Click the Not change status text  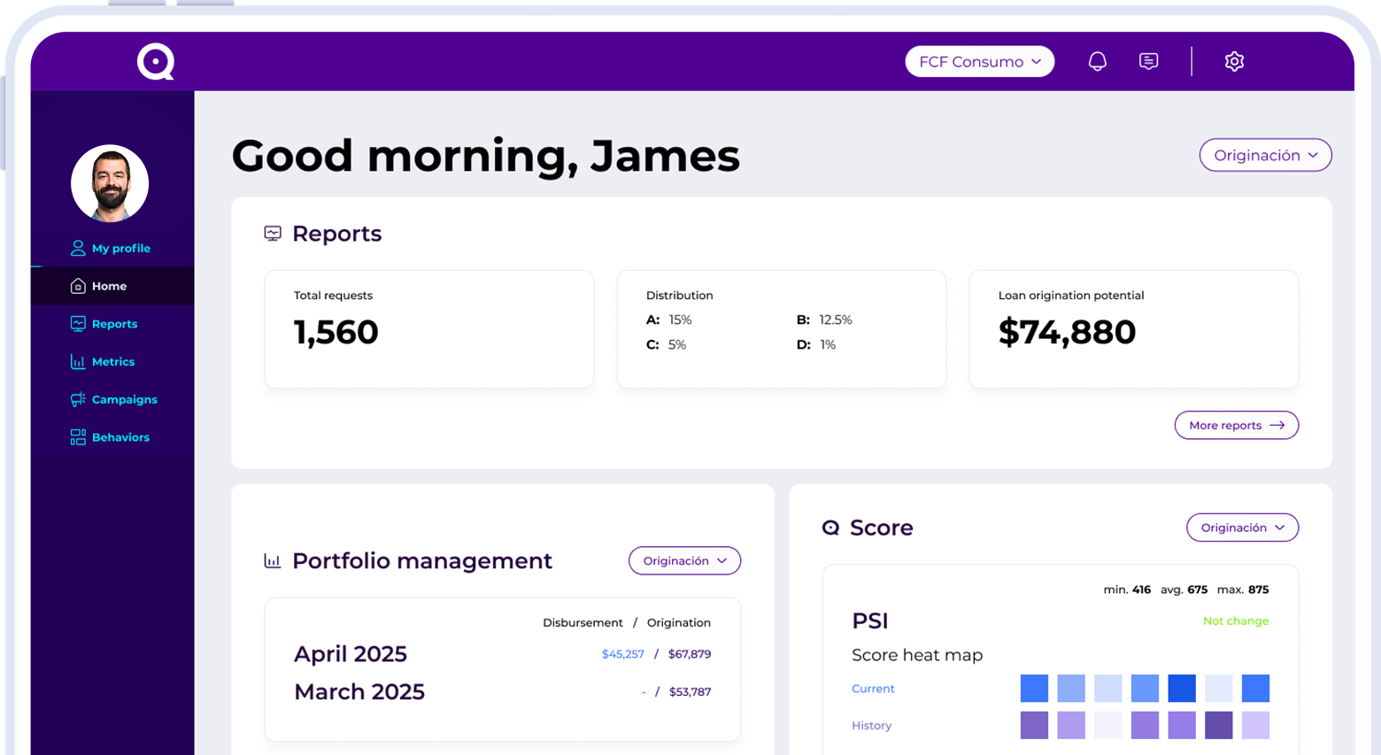coord(1236,621)
